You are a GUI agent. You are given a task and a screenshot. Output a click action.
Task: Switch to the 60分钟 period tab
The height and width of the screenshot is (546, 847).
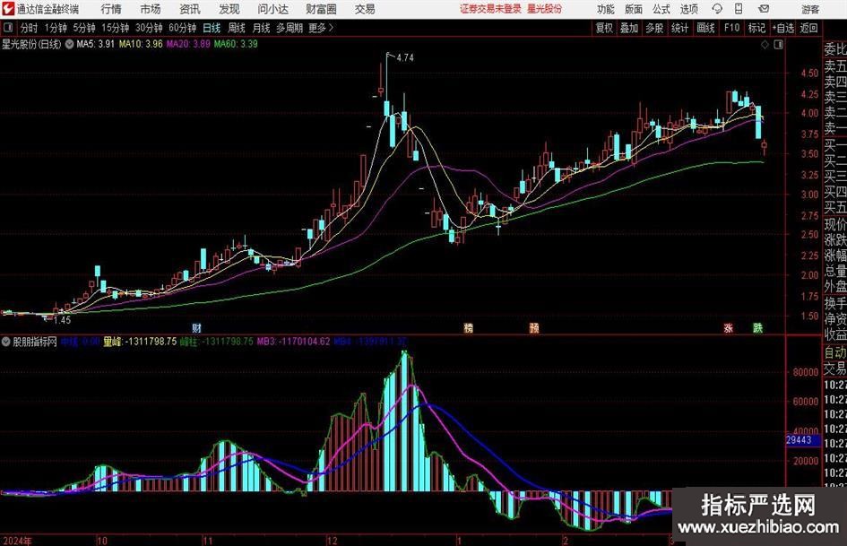click(x=182, y=28)
